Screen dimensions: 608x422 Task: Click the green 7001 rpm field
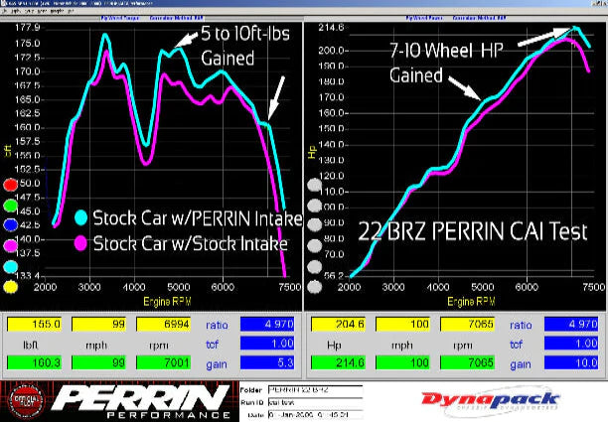click(x=163, y=362)
